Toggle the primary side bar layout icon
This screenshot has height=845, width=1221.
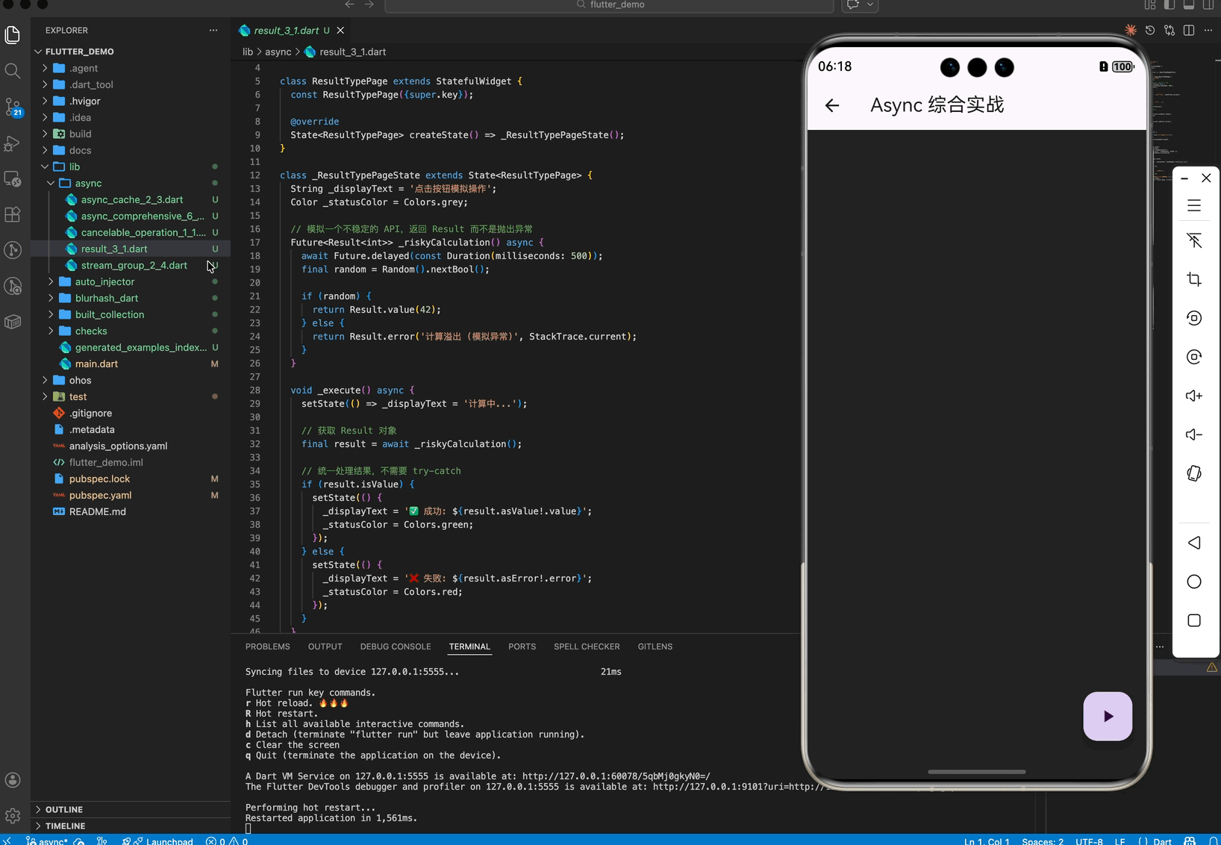point(1170,4)
